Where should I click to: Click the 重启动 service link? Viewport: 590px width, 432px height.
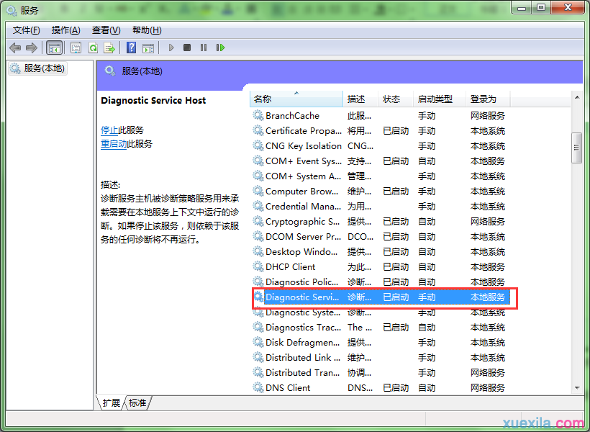[x=114, y=144]
